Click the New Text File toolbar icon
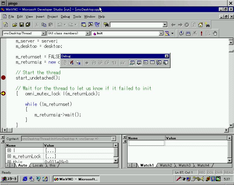 (x=6, y=25)
